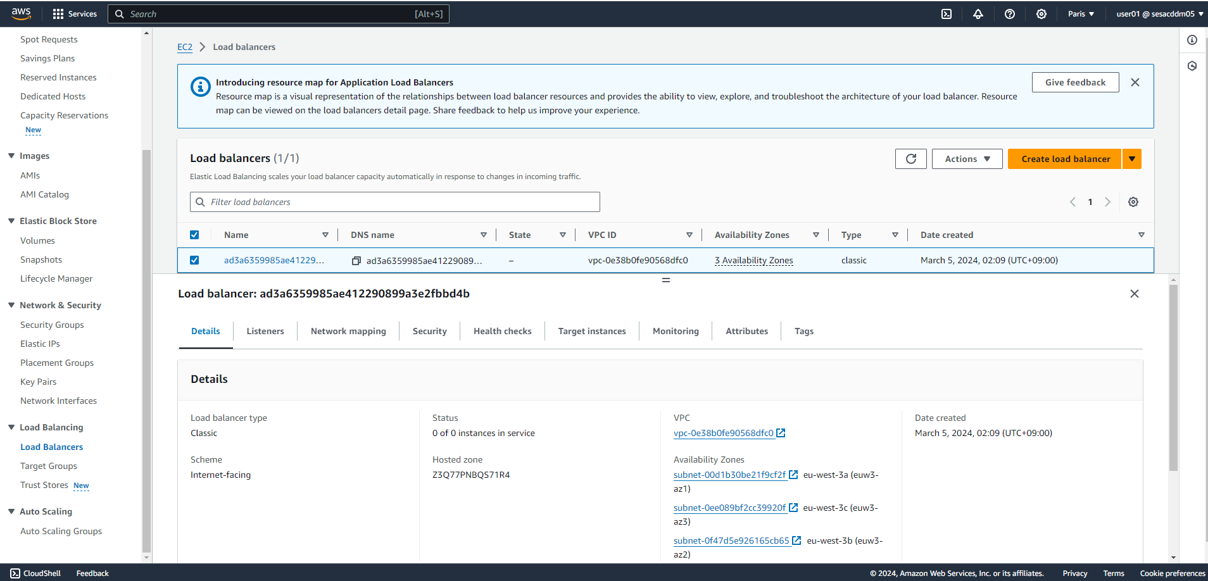1208x581 pixels.
Task: Sort by Availability Zones column arrow
Action: (816, 235)
